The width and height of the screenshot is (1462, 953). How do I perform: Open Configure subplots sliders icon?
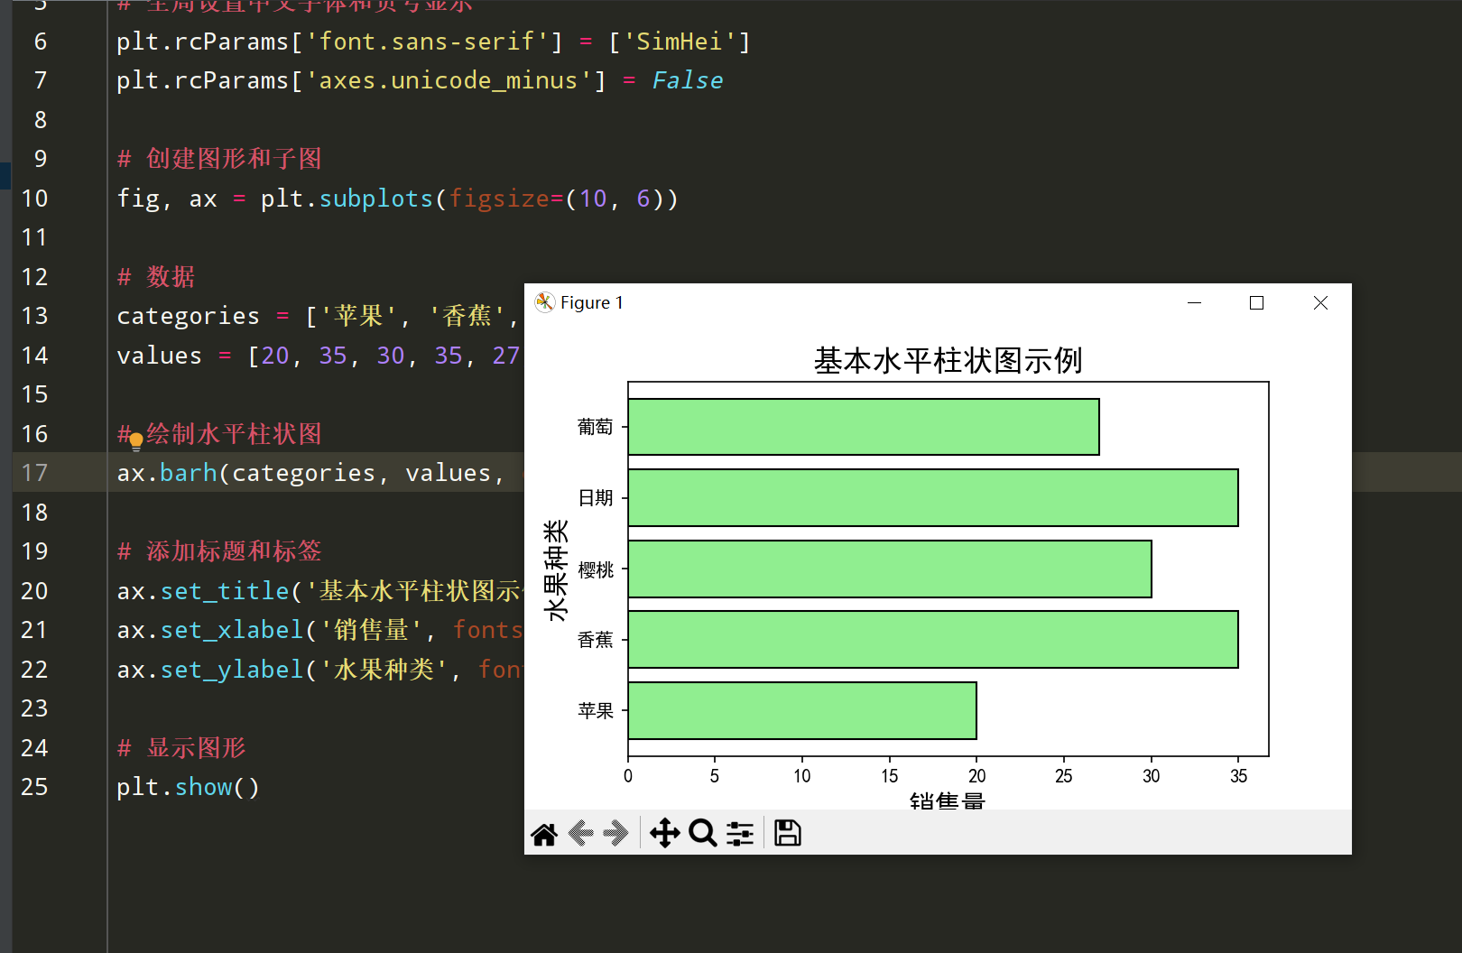pyautogui.click(x=740, y=833)
